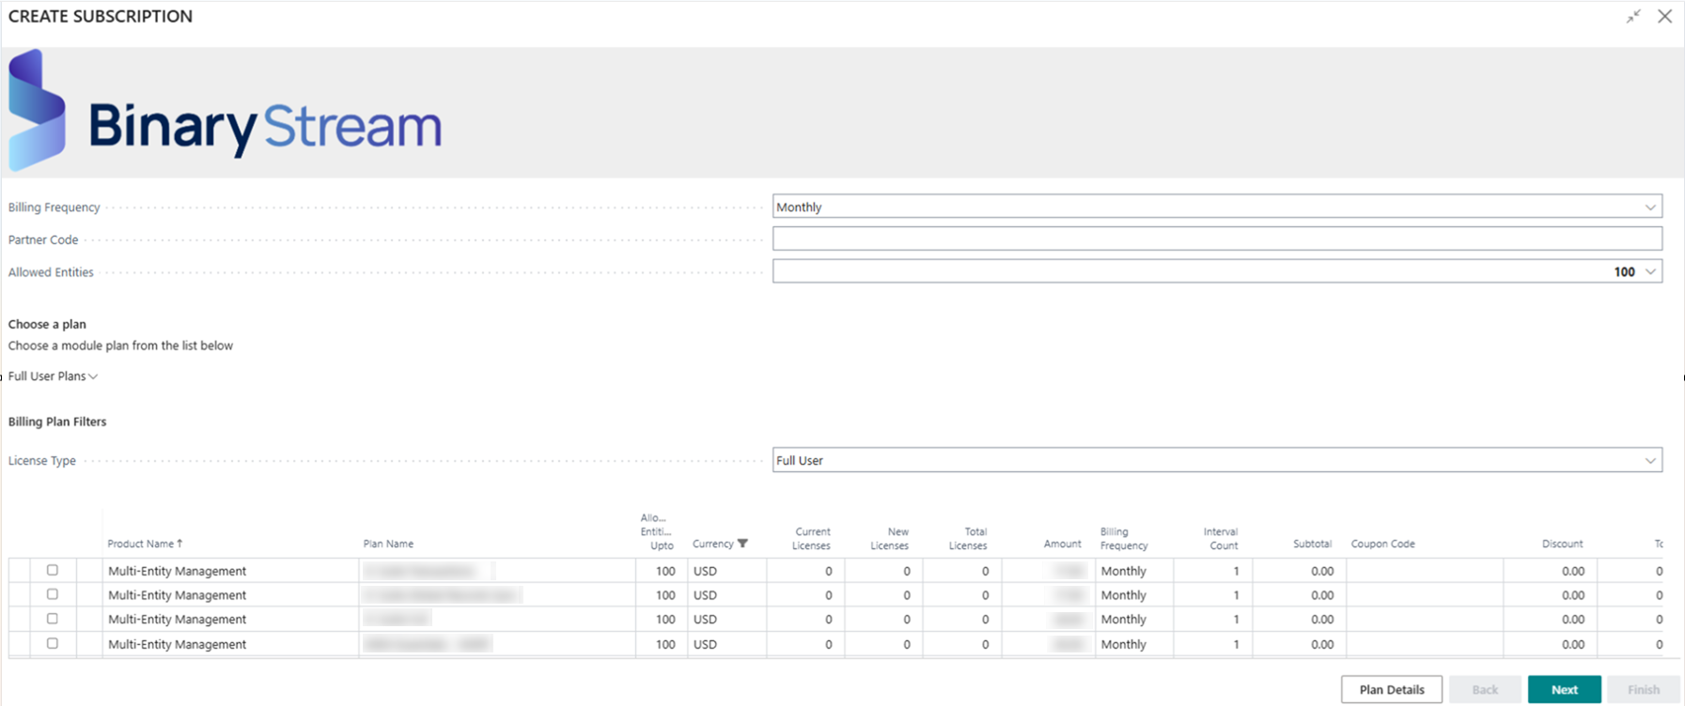Sort by the Plan Name column header
This screenshot has height=706, width=1685.
click(388, 544)
